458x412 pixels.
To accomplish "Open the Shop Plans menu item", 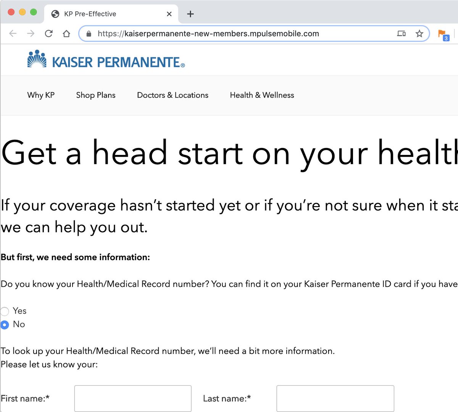I will point(96,95).
